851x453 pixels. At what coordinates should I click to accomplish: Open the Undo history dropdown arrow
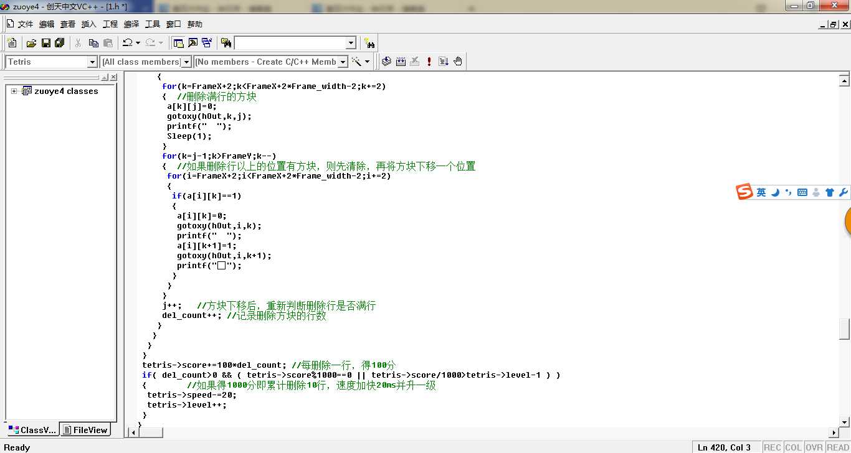pos(138,43)
